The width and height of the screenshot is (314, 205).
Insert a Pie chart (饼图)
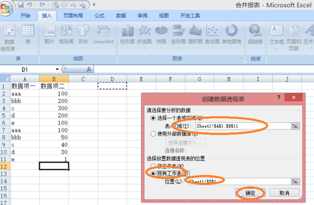161,37
